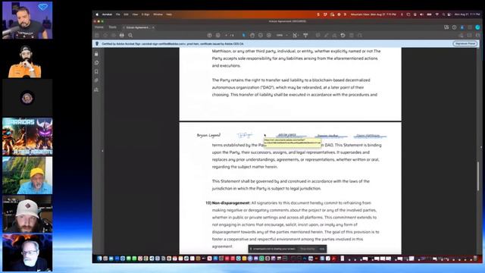Select the Kobzan Agreement document tab

tap(137, 27)
